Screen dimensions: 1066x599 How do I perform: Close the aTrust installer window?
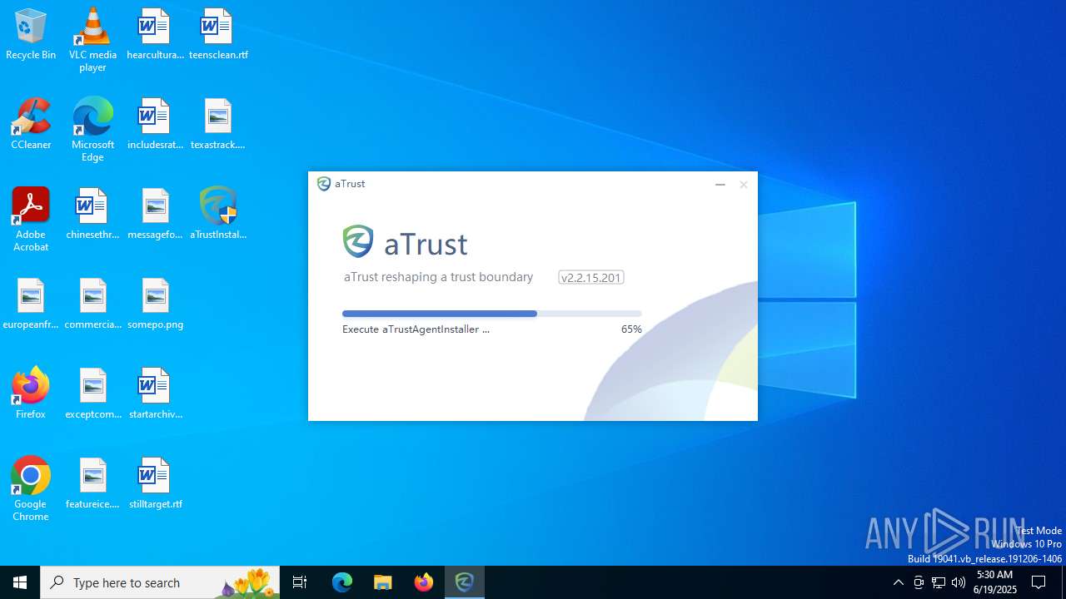[744, 185]
